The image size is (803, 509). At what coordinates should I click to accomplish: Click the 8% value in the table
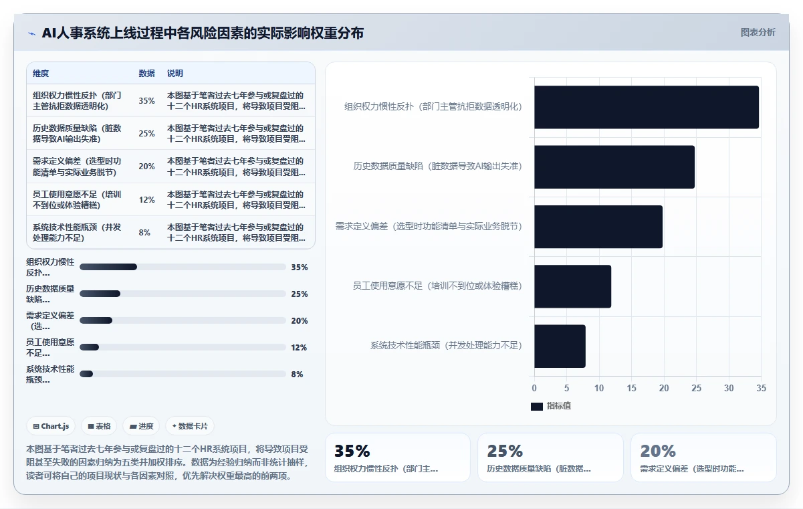(144, 233)
